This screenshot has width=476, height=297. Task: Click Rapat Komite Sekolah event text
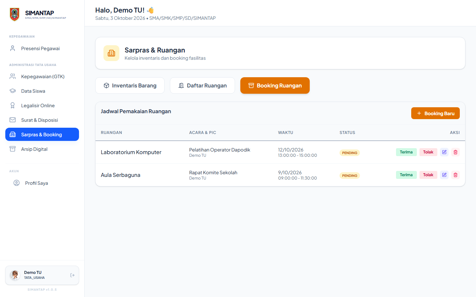[x=213, y=173]
